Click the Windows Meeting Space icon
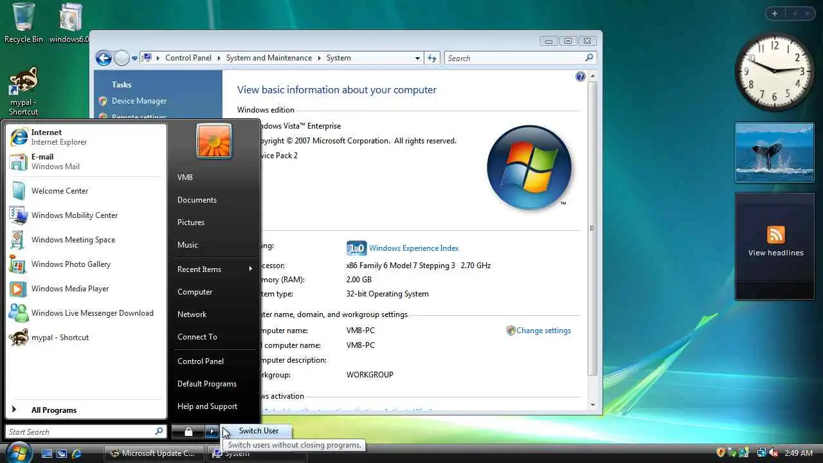823x463 pixels. (17, 240)
